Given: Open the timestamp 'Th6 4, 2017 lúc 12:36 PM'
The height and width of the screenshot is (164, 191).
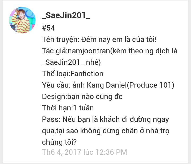Looking at the screenshot, I should point(84,152).
